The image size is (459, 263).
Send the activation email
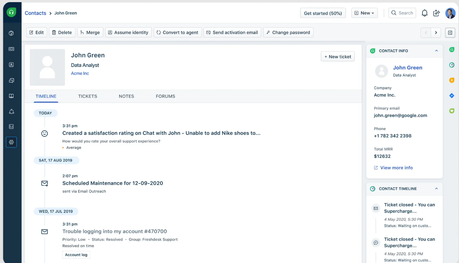(232, 32)
